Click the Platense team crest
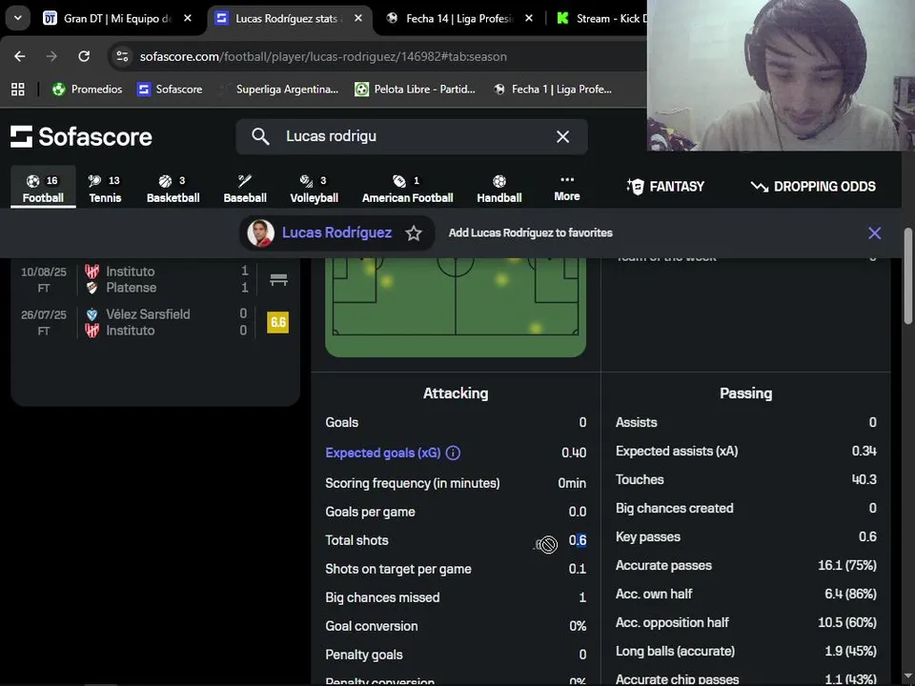This screenshot has height=686, width=915. 91,288
